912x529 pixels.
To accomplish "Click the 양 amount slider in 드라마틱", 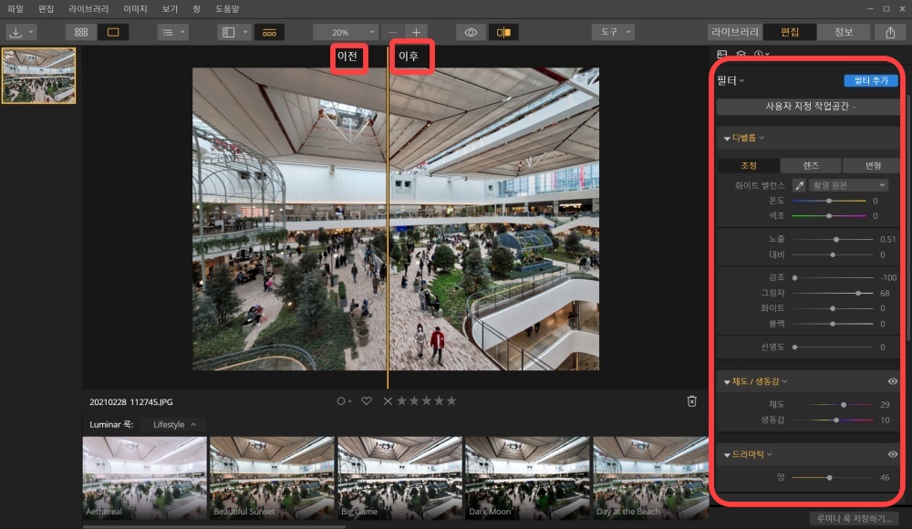I will pyautogui.click(x=833, y=478).
